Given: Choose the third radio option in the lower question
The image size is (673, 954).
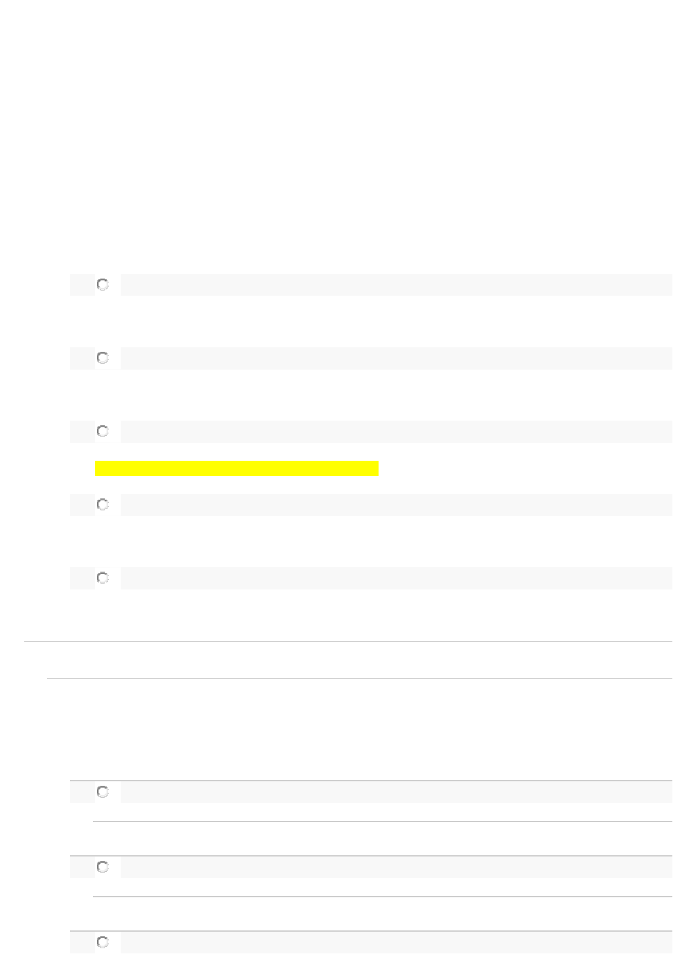Looking at the screenshot, I should 103,942.
